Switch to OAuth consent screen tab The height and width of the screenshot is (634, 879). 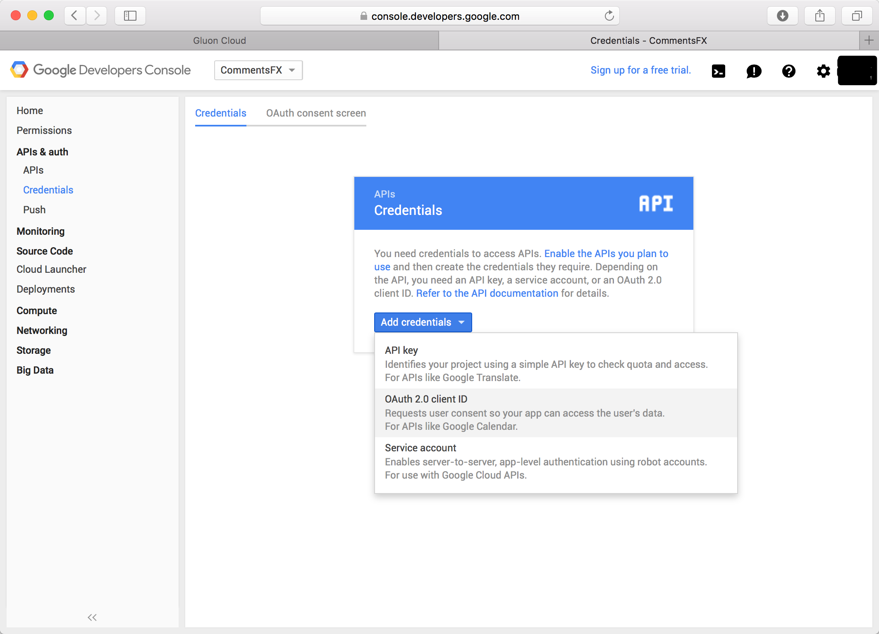[x=316, y=113]
